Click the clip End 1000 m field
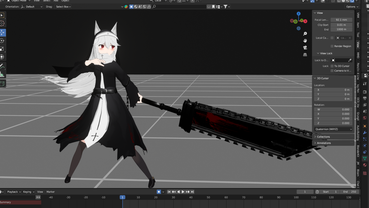The height and width of the screenshot is (208, 369). pos(341,30)
